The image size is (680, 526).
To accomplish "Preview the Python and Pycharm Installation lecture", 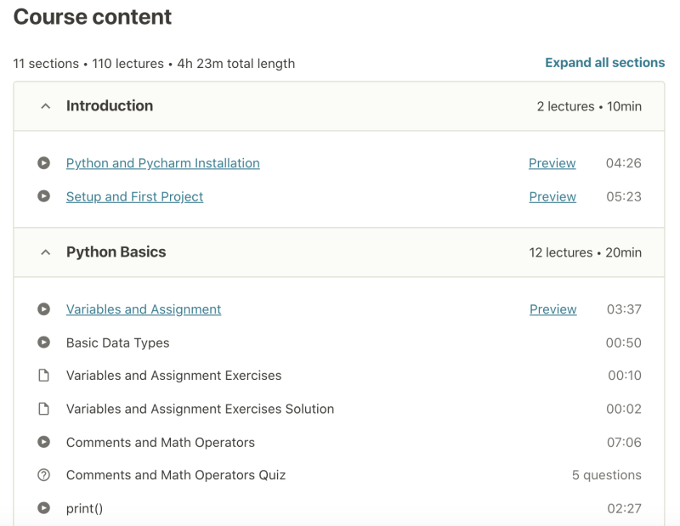I will pyautogui.click(x=552, y=163).
